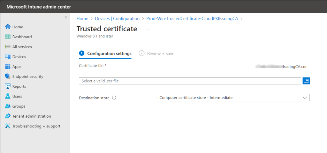
Task: Open Devices via its sidebar icon
Action: [8, 56]
